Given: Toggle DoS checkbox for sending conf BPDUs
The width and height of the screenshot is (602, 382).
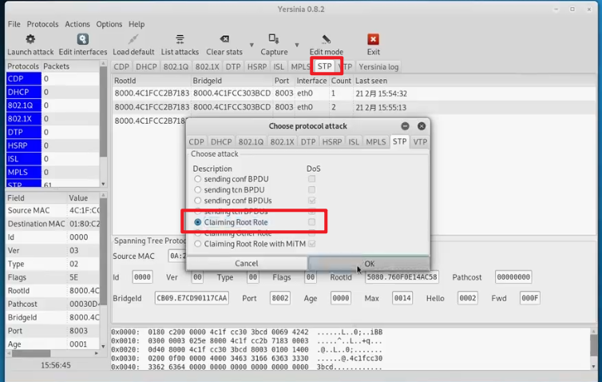Looking at the screenshot, I should click(311, 201).
